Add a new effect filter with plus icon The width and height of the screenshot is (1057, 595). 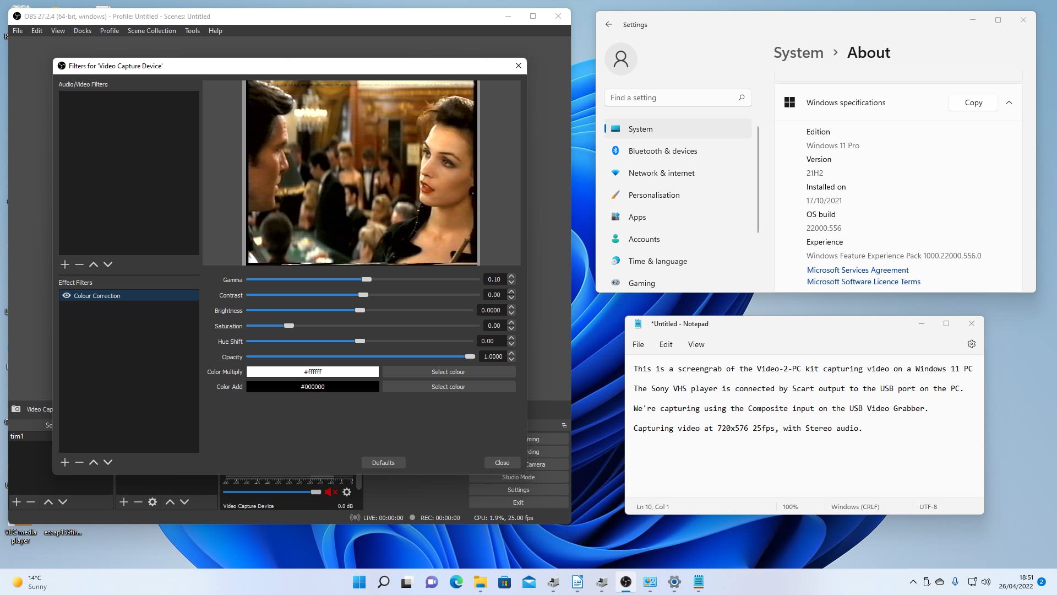pos(65,462)
